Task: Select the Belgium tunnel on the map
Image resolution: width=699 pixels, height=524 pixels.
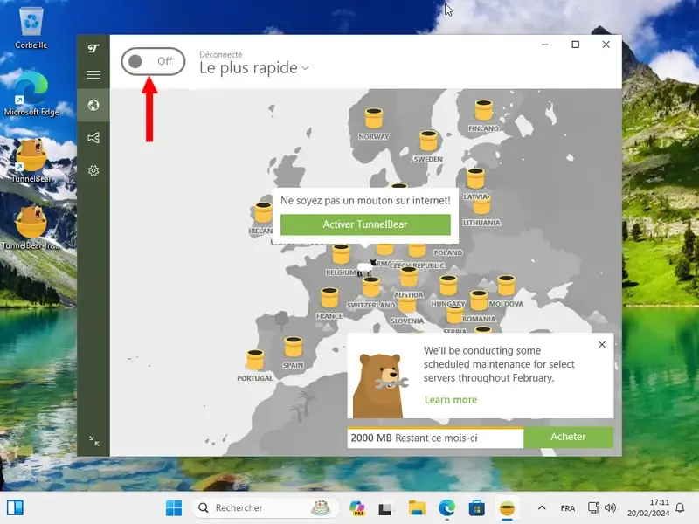Action: [x=341, y=254]
